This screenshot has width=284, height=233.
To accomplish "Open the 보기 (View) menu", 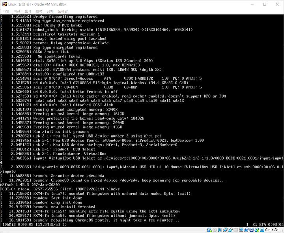I will tap(28, 11).
